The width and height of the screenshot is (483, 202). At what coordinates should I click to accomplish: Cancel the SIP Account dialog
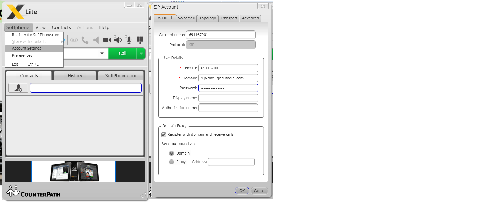[259, 191]
